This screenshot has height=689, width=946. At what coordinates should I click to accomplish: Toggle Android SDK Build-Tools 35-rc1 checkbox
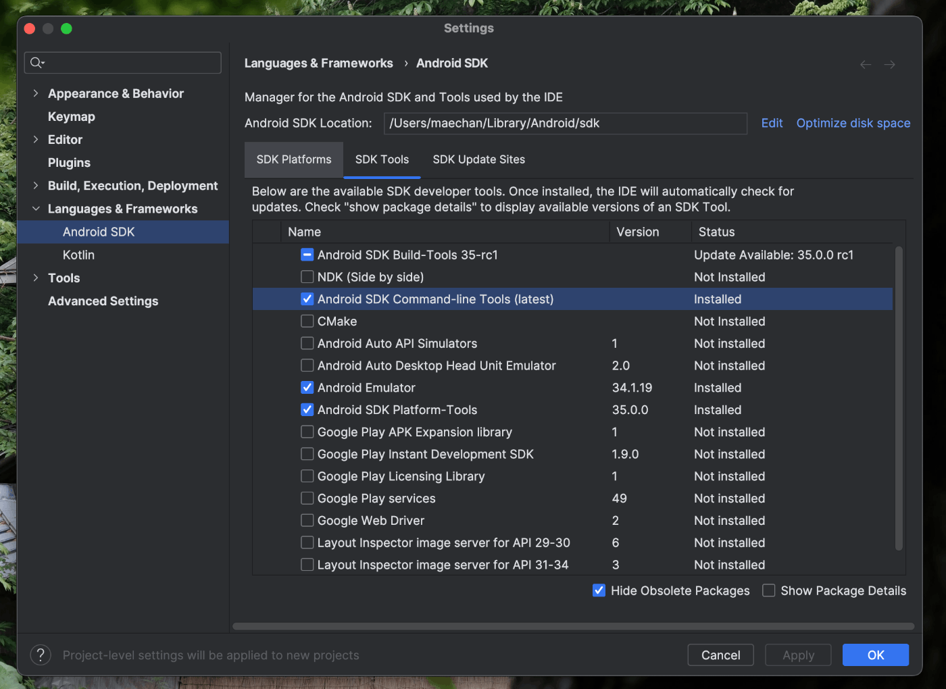[307, 255]
